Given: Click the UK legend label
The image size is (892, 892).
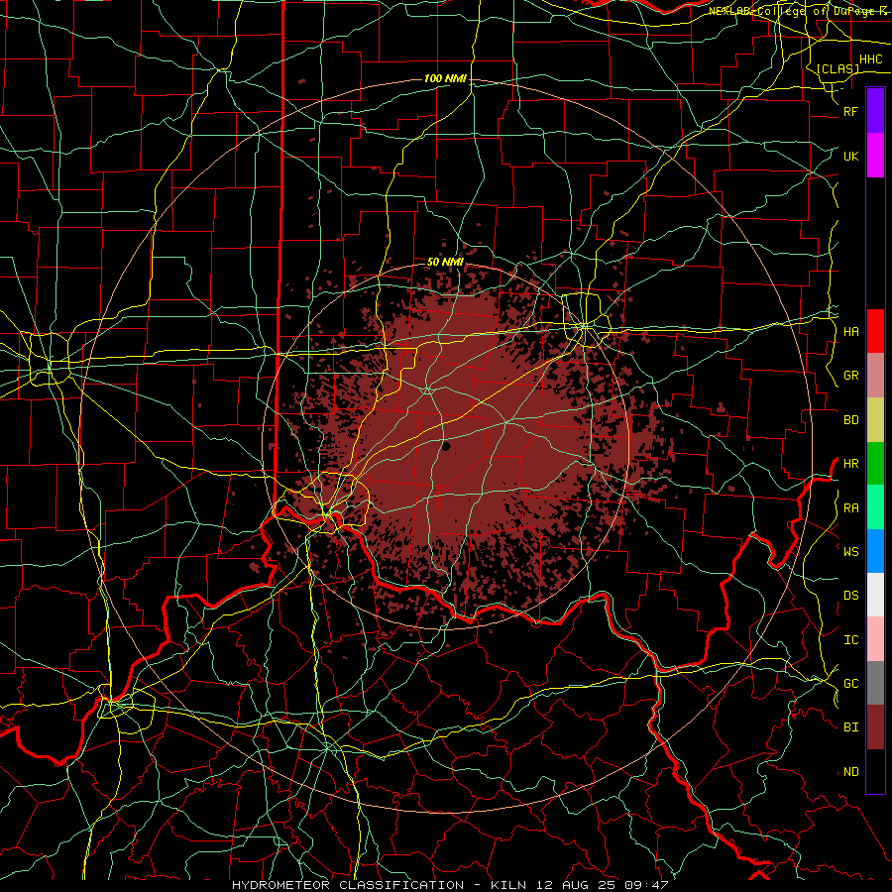Looking at the screenshot, I should tap(851, 156).
